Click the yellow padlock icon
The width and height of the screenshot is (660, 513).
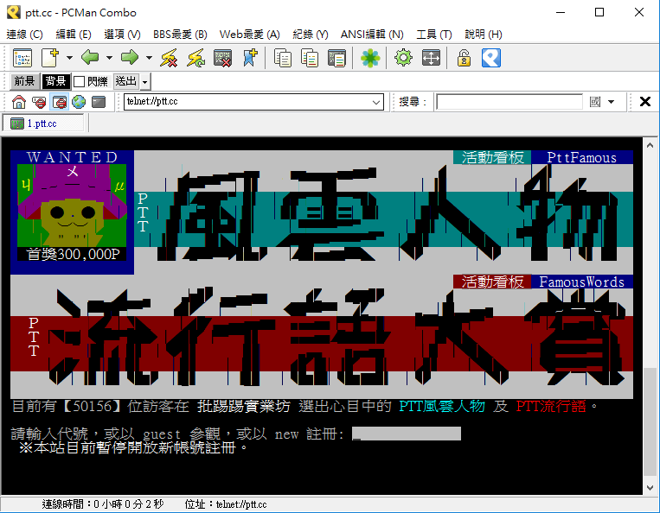tap(464, 58)
